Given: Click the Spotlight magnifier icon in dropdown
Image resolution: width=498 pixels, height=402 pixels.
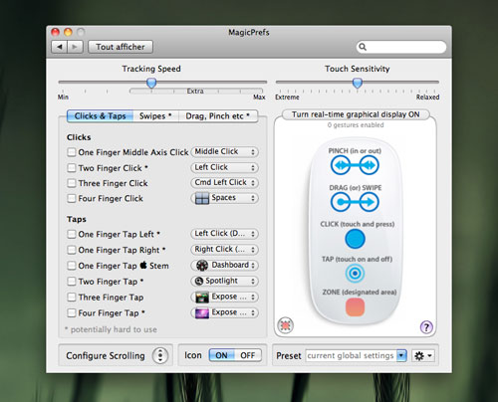Looking at the screenshot, I should click(x=199, y=282).
